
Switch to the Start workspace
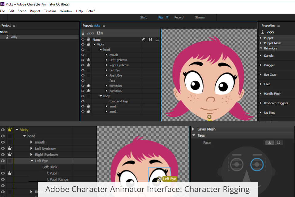[x=144, y=17]
